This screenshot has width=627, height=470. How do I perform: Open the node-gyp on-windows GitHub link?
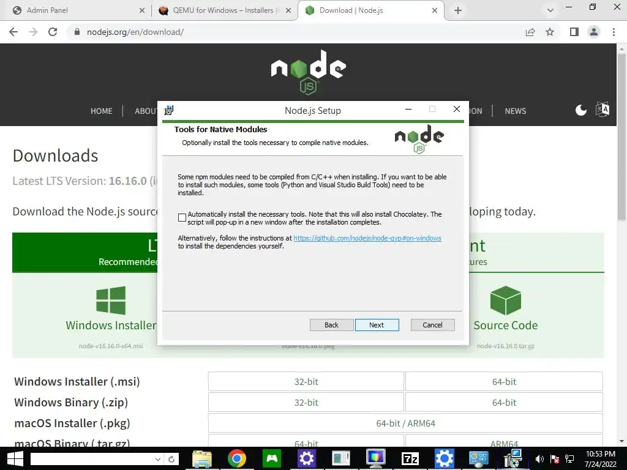coord(367,238)
